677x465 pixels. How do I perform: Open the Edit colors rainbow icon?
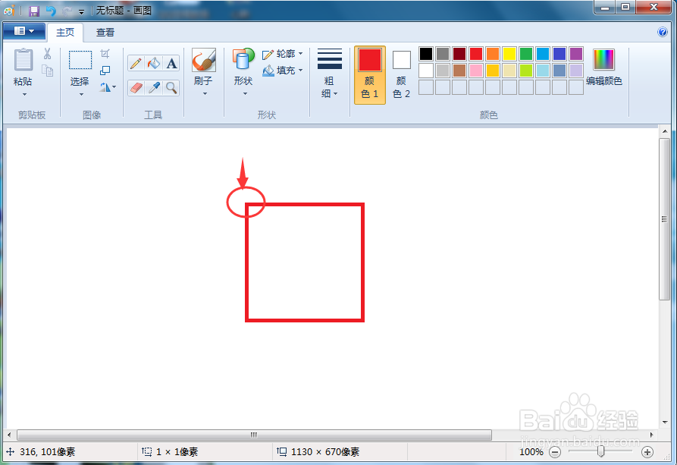(603, 60)
